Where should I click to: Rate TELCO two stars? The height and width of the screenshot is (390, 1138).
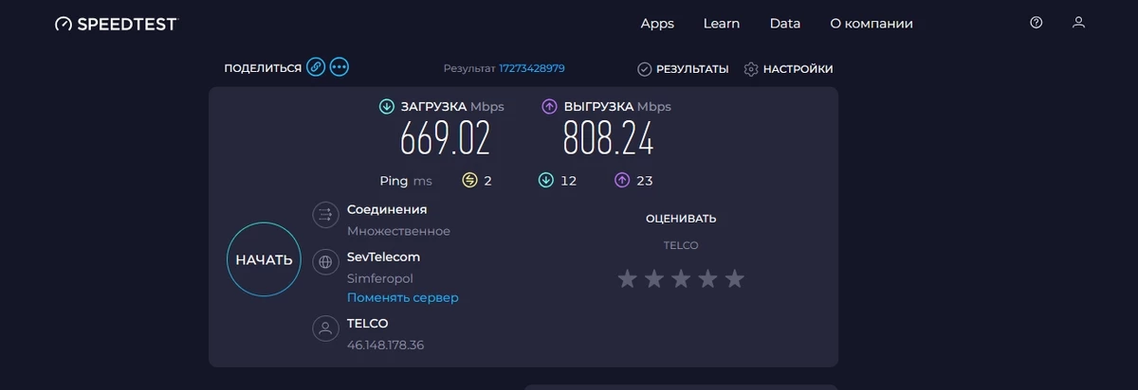pos(654,278)
